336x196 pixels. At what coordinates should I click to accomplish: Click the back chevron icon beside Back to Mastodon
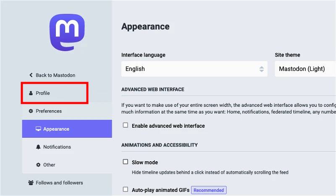[x=31, y=75]
